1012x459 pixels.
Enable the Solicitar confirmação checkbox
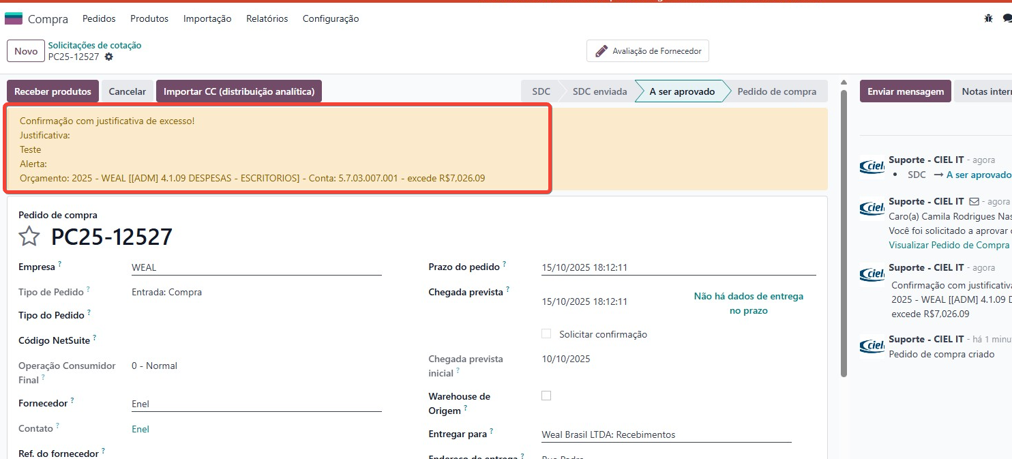click(x=546, y=334)
